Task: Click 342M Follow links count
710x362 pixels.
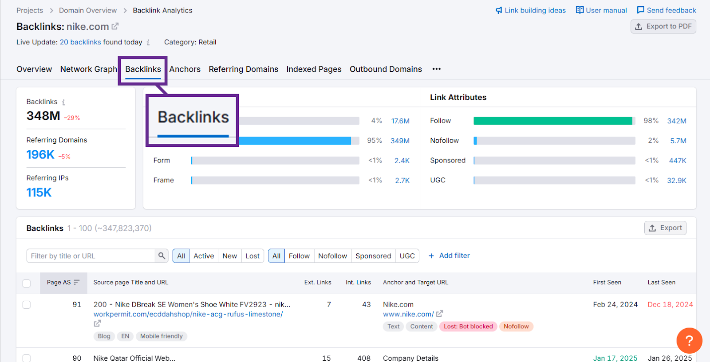Action: pyautogui.click(x=677, y=121)
